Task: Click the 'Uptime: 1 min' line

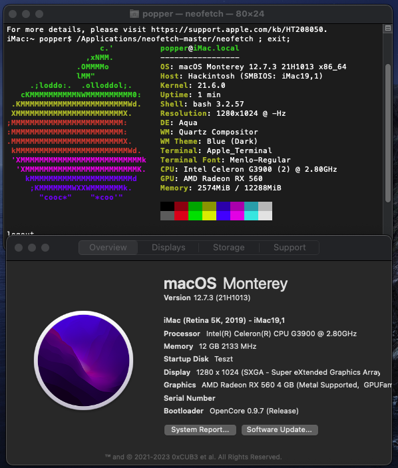Action: [190, 95]
